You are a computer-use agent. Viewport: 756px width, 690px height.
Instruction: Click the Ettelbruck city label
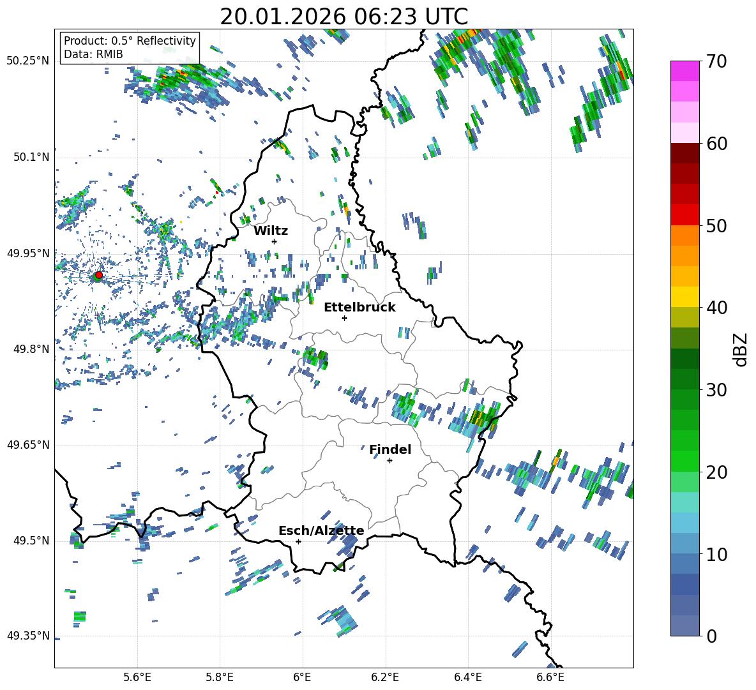tap(359, 308)
